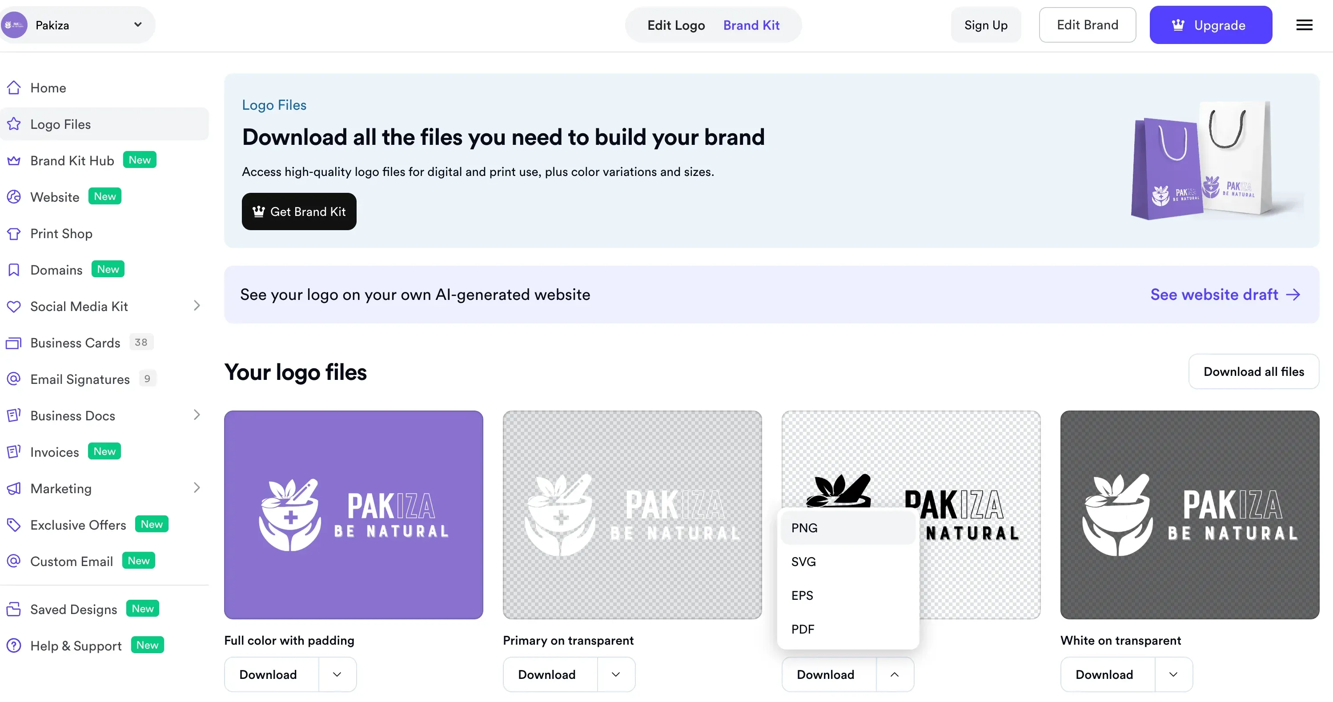Viewport: 1333px width, 702px height.
Task: Open format dropdown for Full color with padding
Action: tap(337, 674)
